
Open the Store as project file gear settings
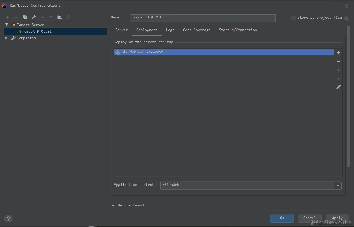click(x=346, y=18)
